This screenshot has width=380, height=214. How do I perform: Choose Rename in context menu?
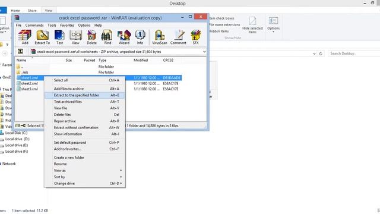84,164
